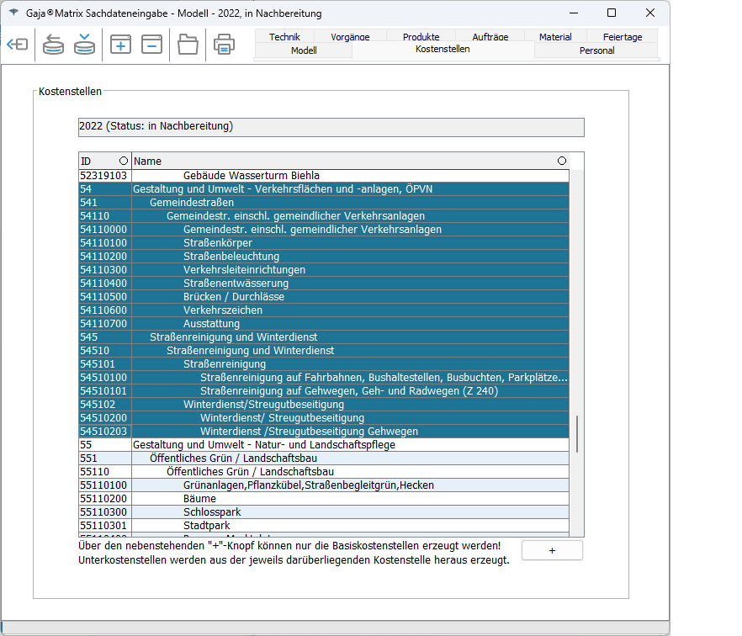Viewport: 742px width, 636px height.
Task: Open the Feiertage tab
Action: pos(623,37)
